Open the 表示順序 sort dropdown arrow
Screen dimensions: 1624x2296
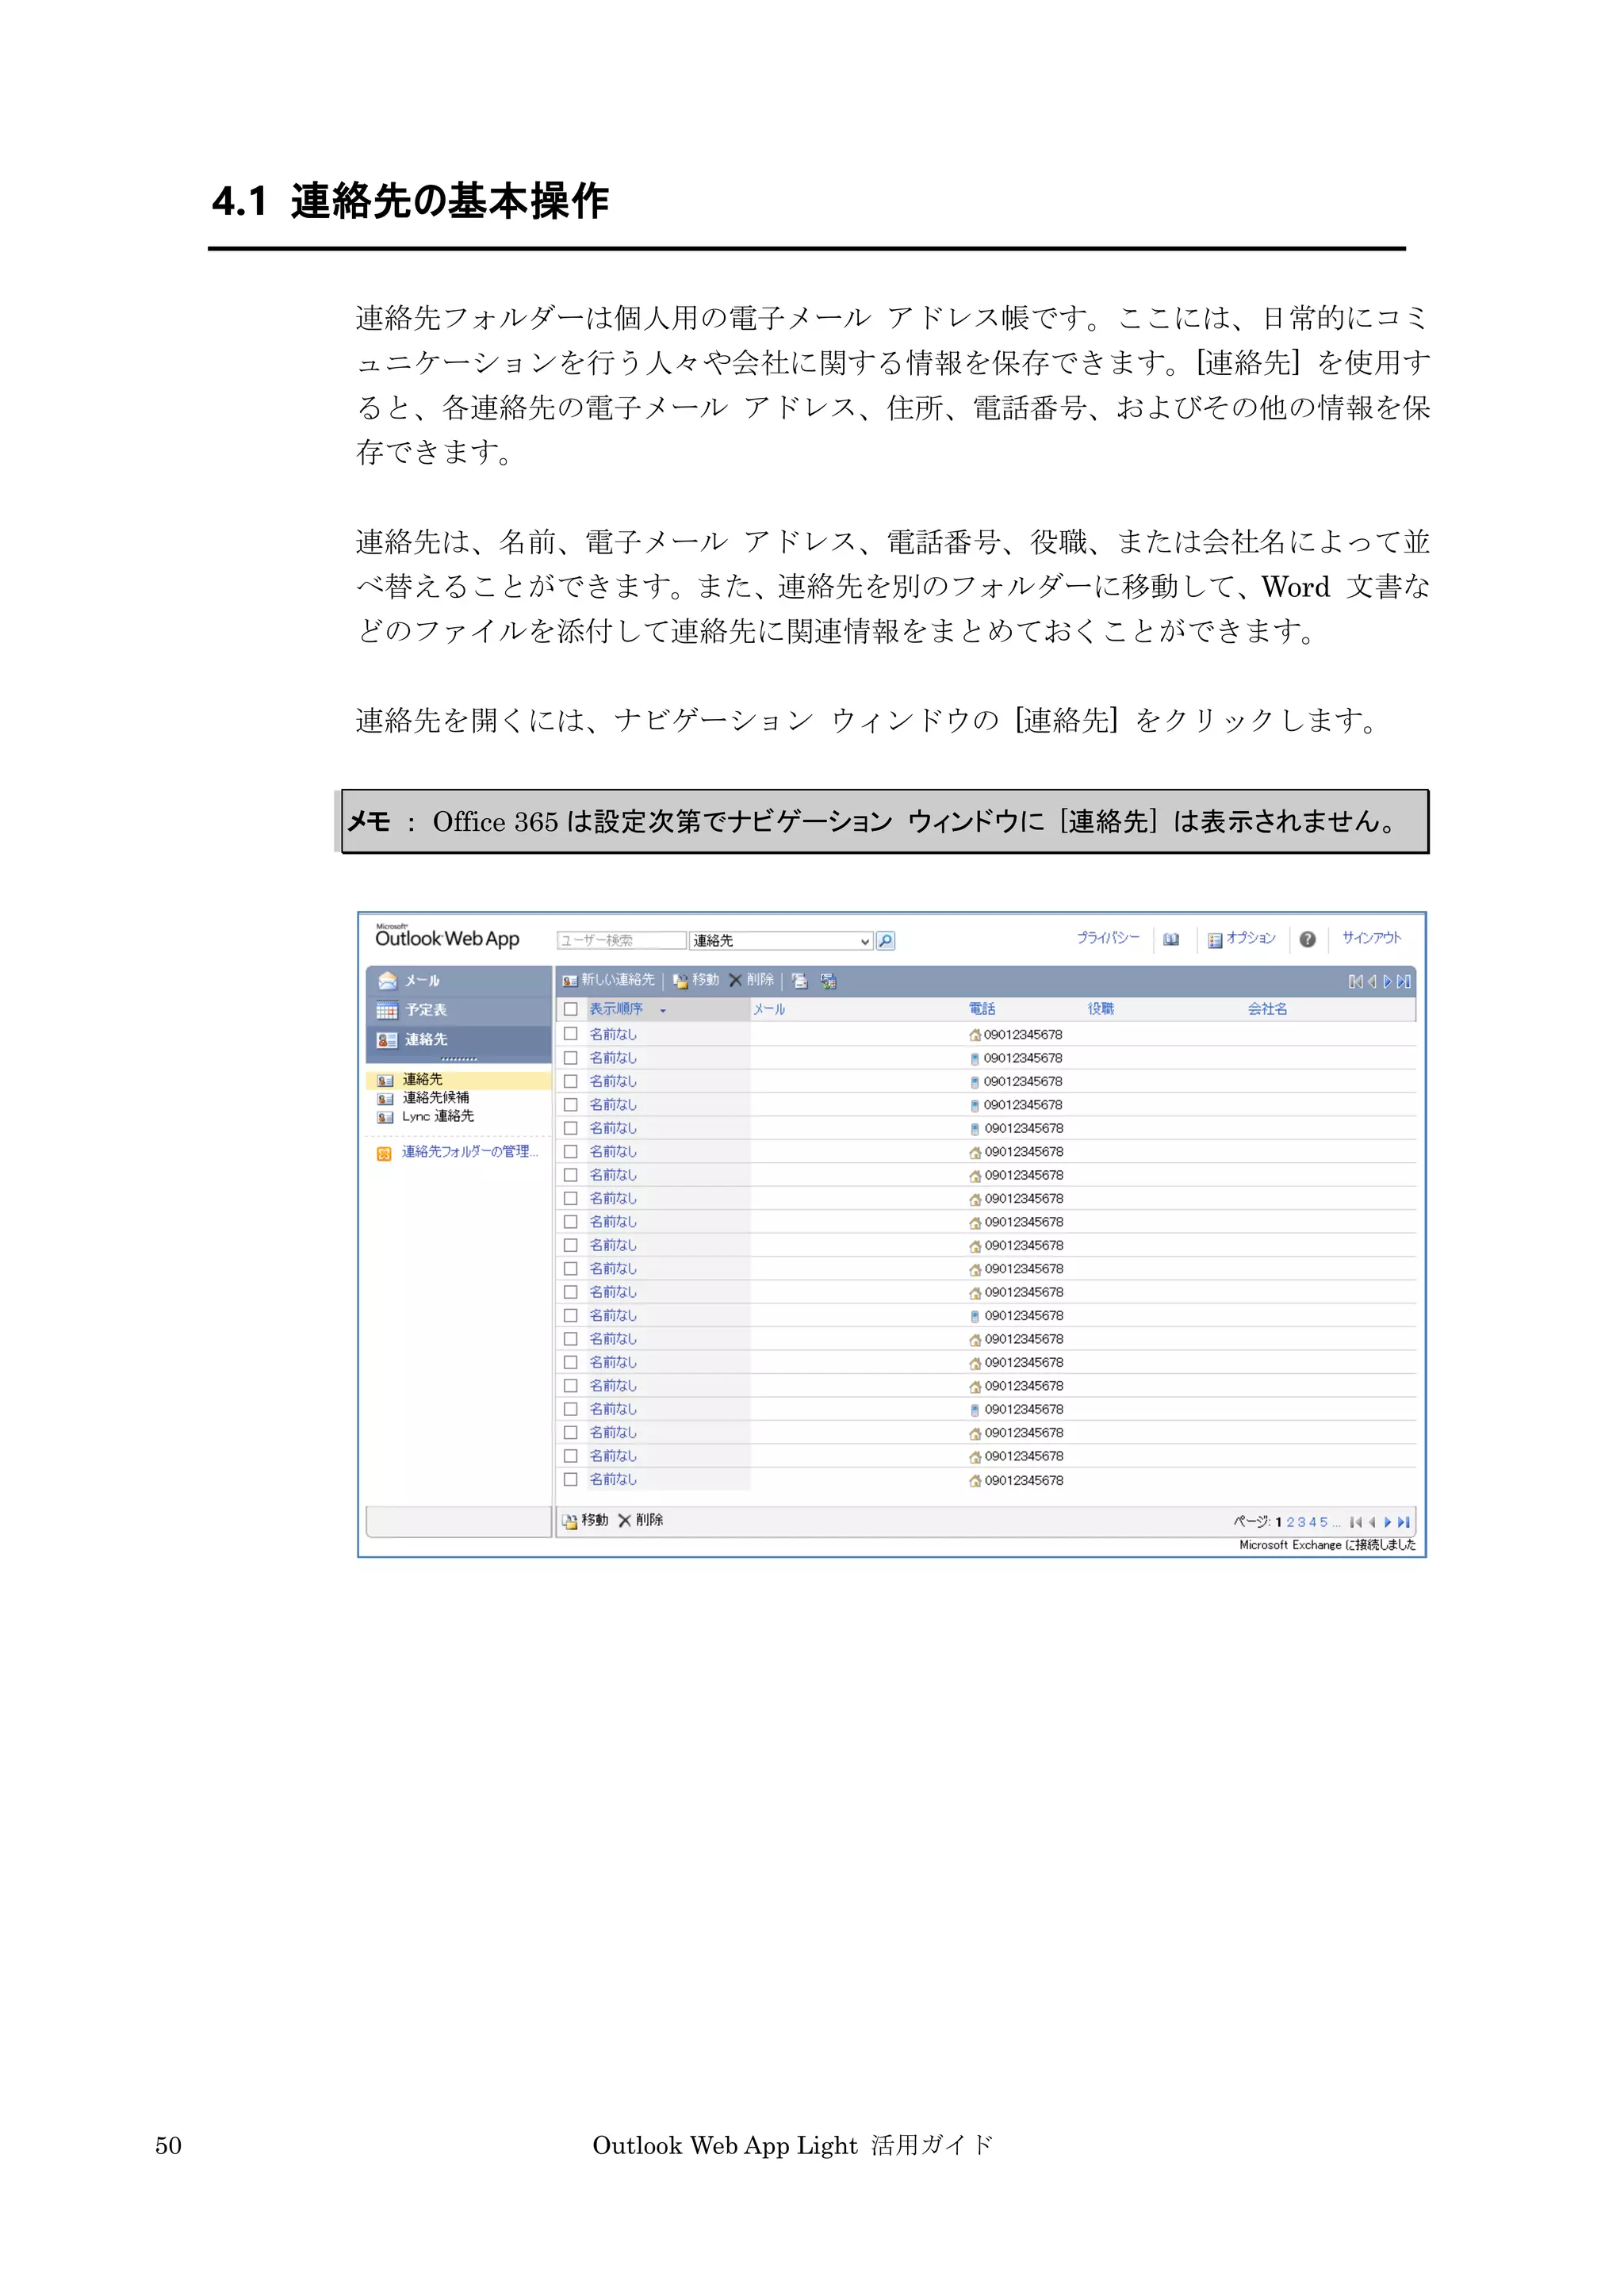tap(663, 1010)
